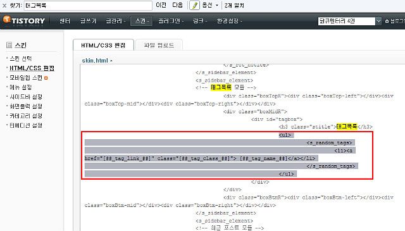Viewport: 405px width, 231px height.
Task: Click the 2개 일치 match count text
Action: point(234,6)
